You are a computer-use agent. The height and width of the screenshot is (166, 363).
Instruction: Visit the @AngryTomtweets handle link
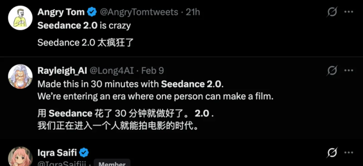139,12
